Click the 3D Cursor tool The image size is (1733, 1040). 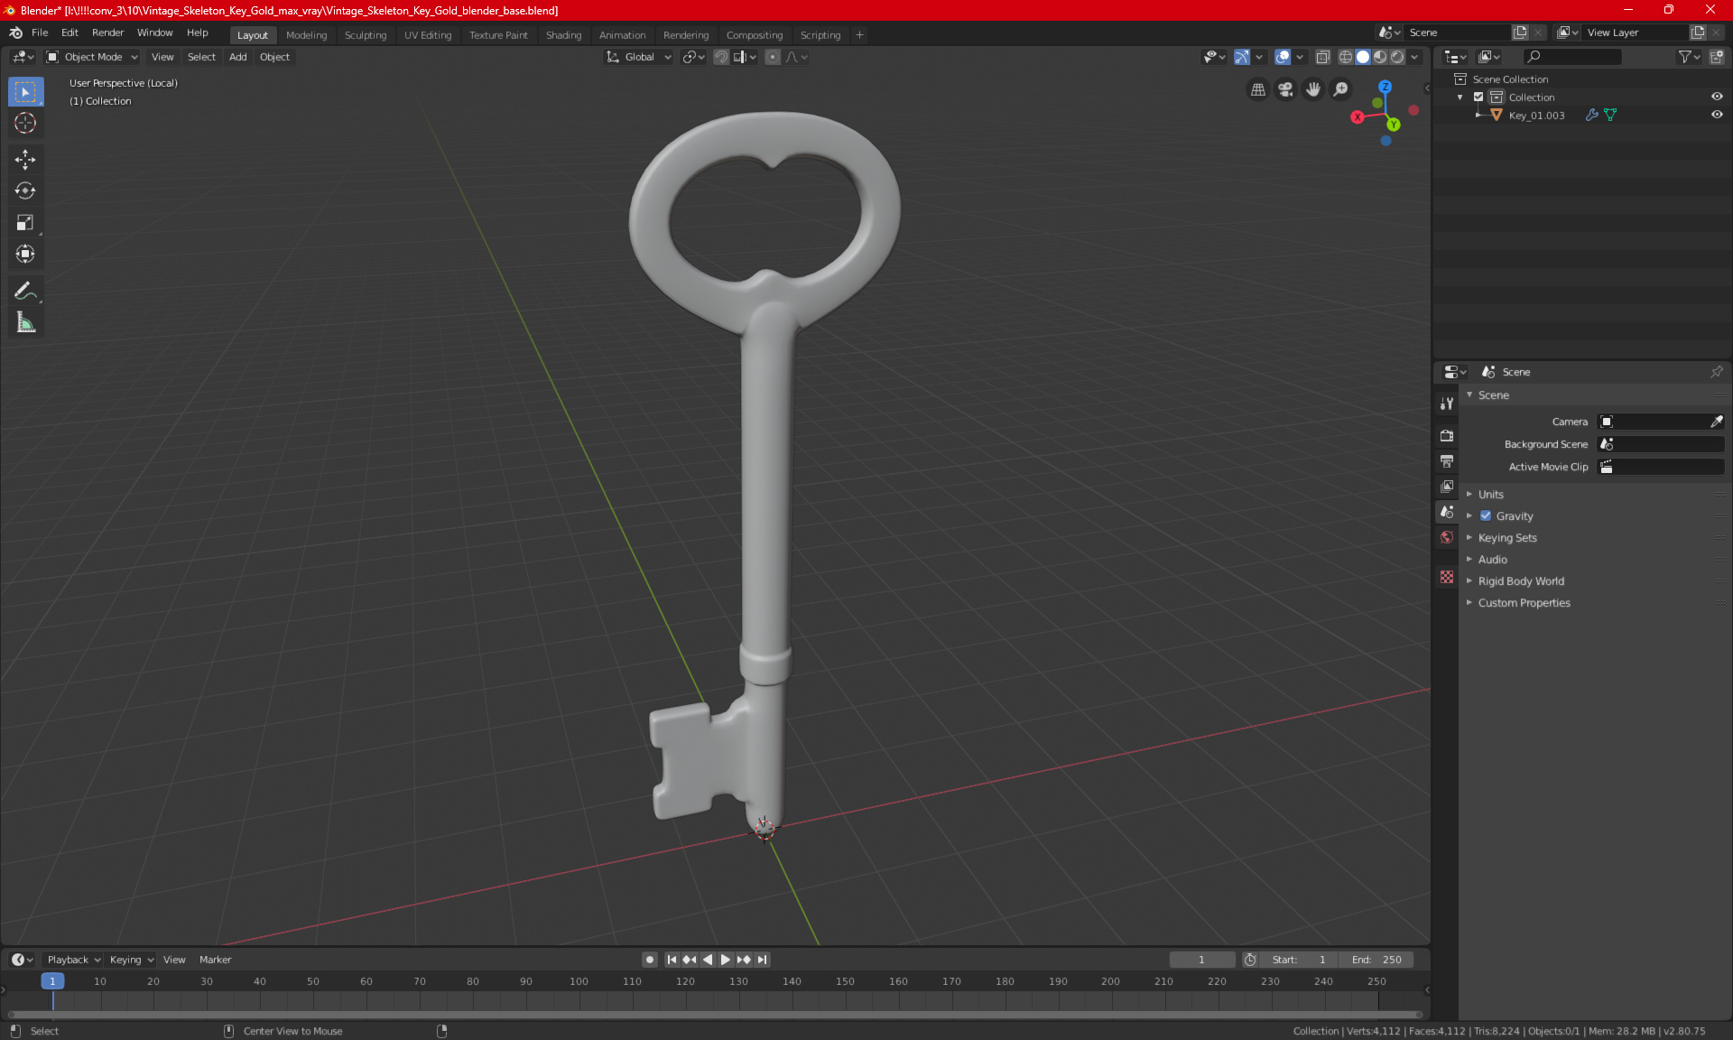[x=25, y=123]
